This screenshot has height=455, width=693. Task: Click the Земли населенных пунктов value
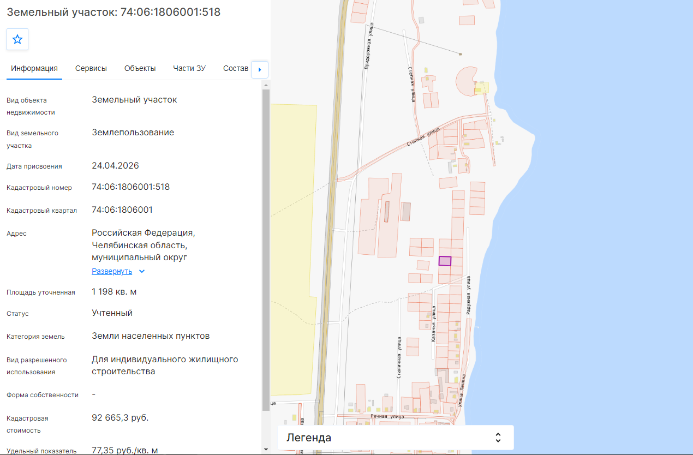[151, 336]
